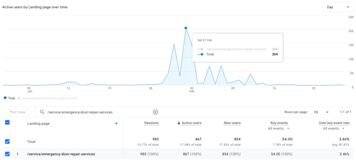The height and width of the screenshot is (160, 356).
Task: Click the Avg -87.81% text
Action: click(x=341, y=144)
